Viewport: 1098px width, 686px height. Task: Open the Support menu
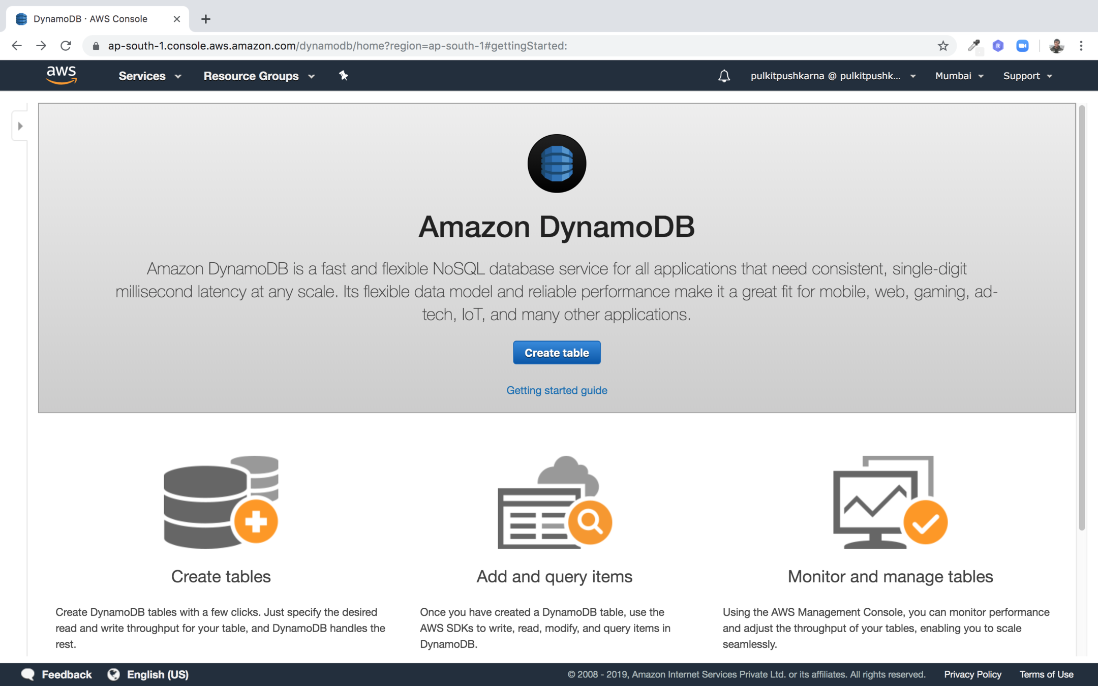pos(1027,76)
